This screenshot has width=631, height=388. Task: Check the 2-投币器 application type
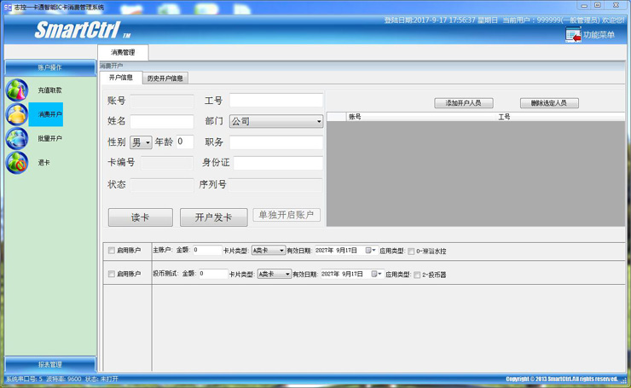coord(417,275)
